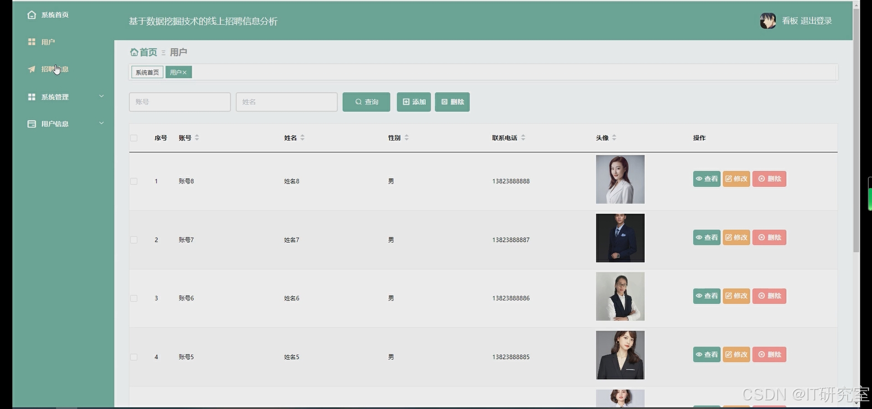Click the 看板 link in header
The image size is (872, 409).
(790, 21)
